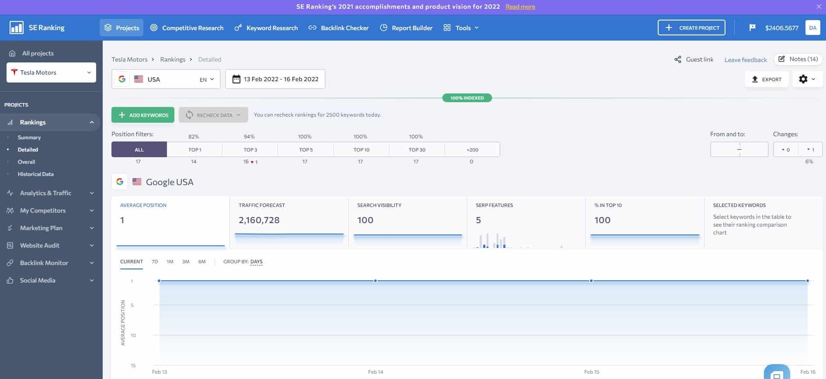
Task: Open Backlink Checker
Action: pyautogui.click(x=339, y=28)
